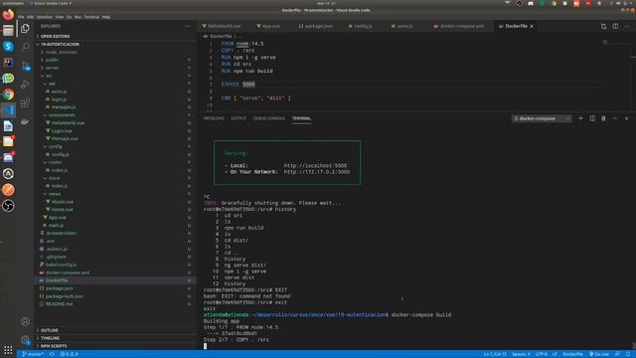
Task: Click the master branch status item
Action: pos(33,354)
